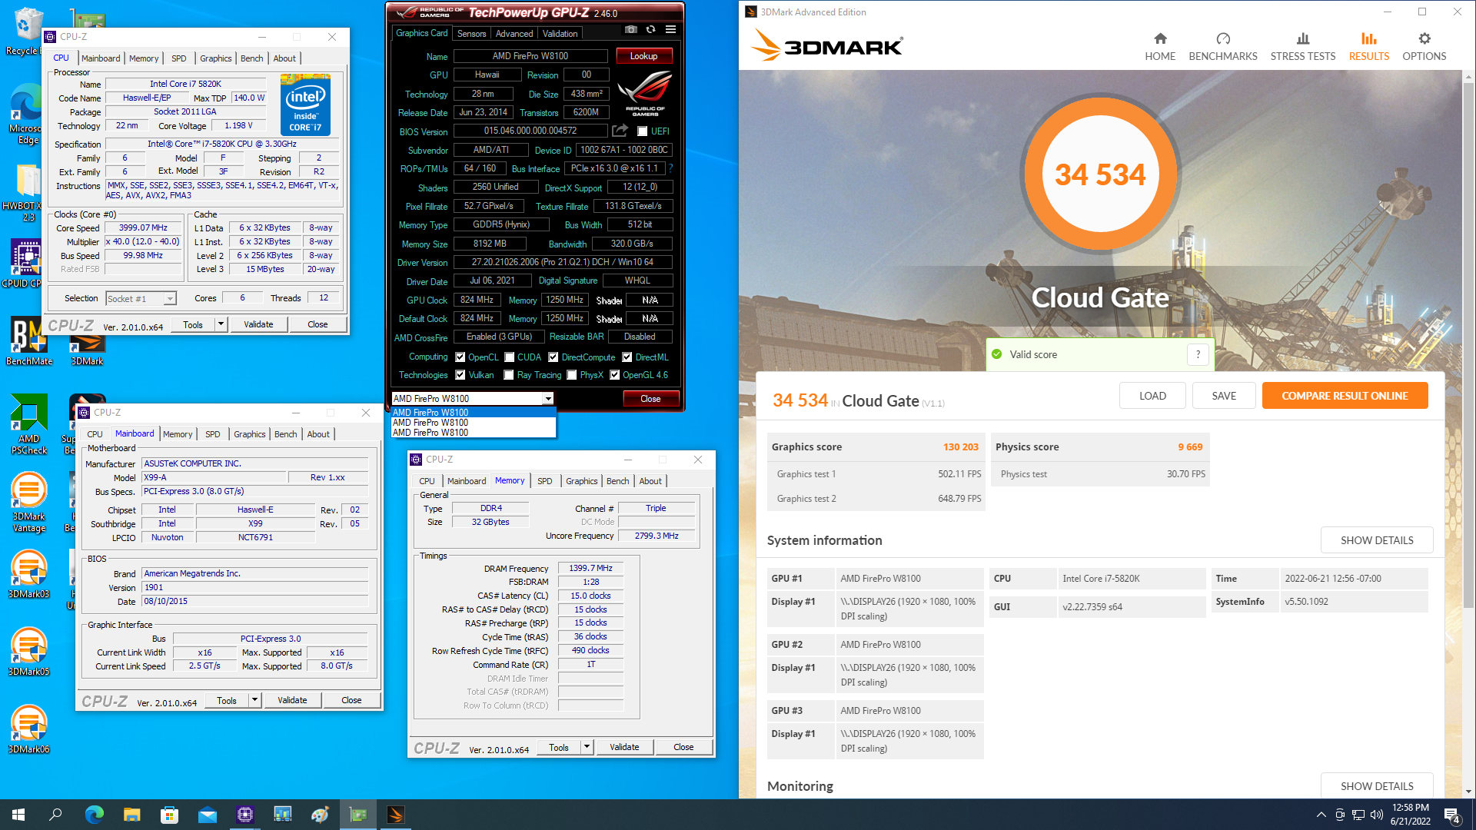1476x830 pixels.
Task: Toggle DirectML checkbox
Action: [x=627, y=357]
